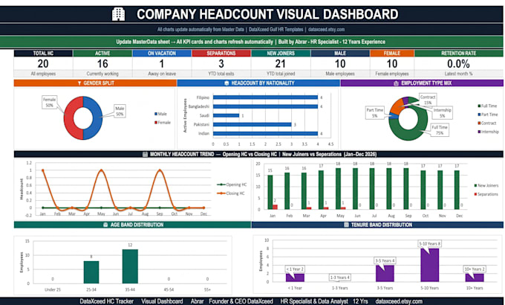Click the ON VACATION card header

click(162, 54)
